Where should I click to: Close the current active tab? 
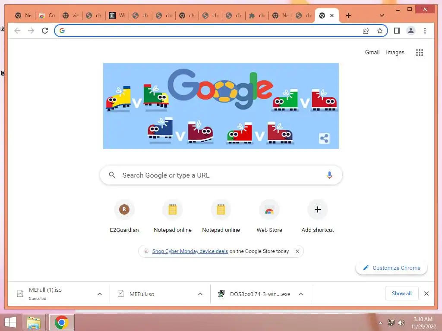332,16
